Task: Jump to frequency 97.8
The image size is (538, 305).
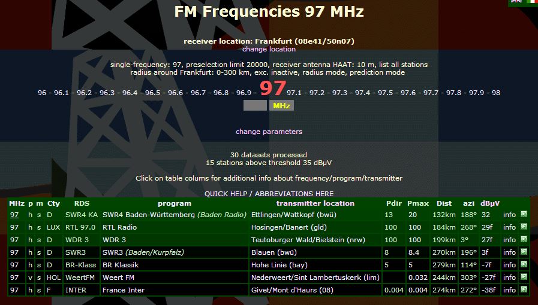Action: [454, 93]
